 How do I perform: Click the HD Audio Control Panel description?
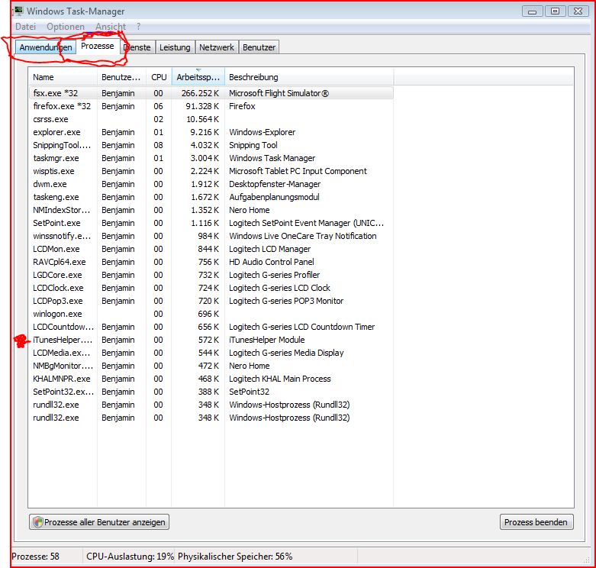pyautogui.click(x=272, y=262)
